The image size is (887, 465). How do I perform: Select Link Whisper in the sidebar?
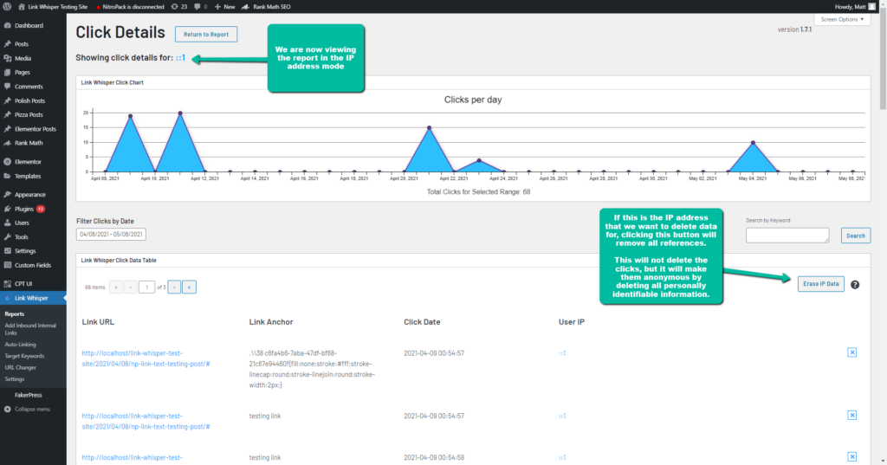click(31, 298)
